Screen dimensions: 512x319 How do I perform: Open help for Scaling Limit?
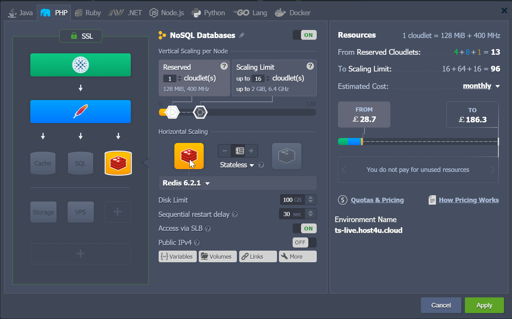310,66
